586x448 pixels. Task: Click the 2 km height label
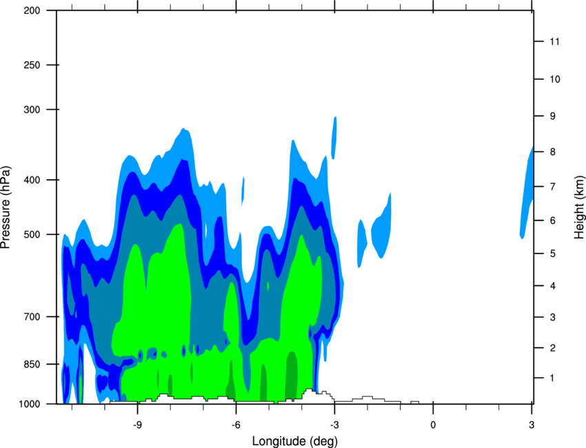552,348
